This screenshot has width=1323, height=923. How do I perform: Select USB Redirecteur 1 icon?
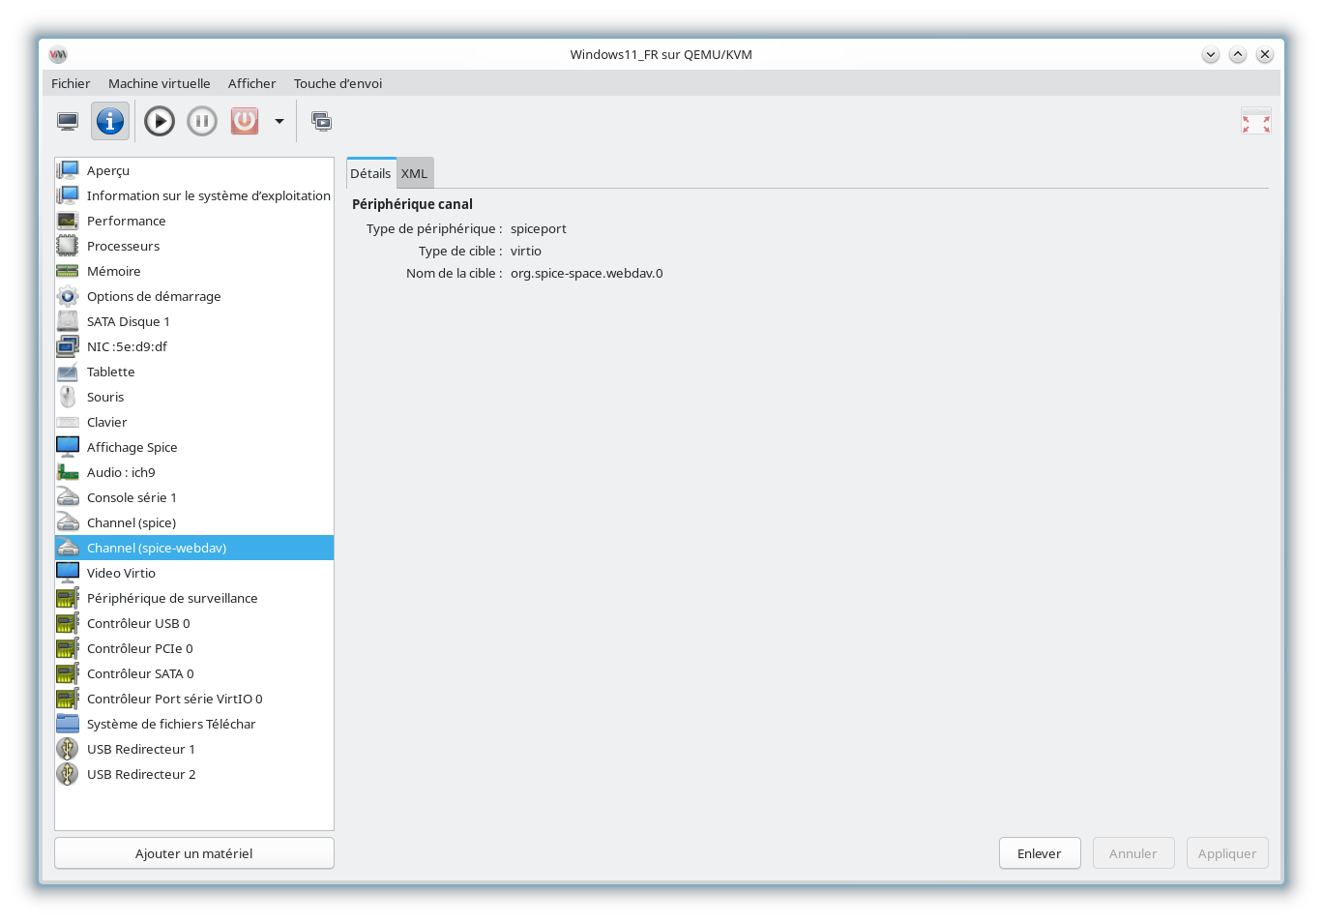(x=68, y=749)
